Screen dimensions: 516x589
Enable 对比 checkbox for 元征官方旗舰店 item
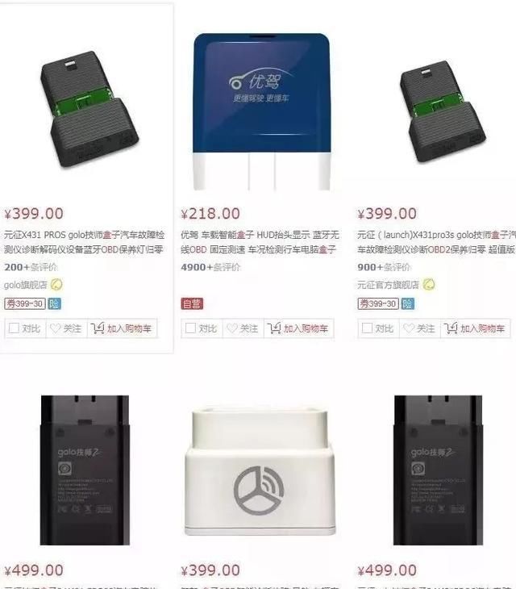[367, 328]
